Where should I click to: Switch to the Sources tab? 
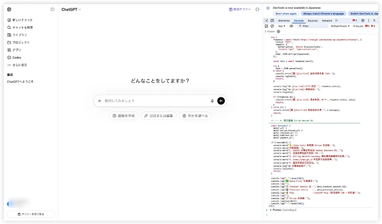pos(313,20)
